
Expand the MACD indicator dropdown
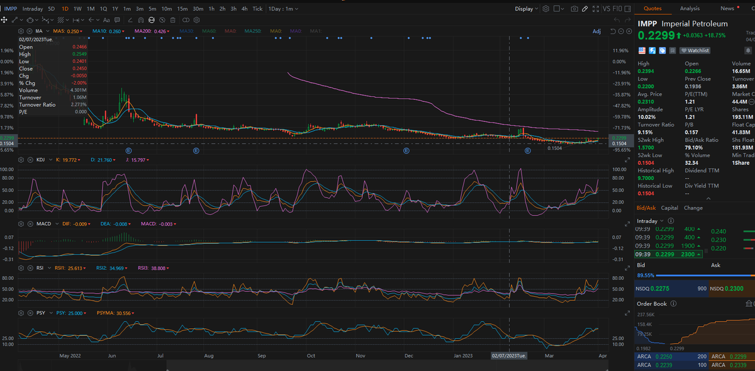click(x=55, y=224)
